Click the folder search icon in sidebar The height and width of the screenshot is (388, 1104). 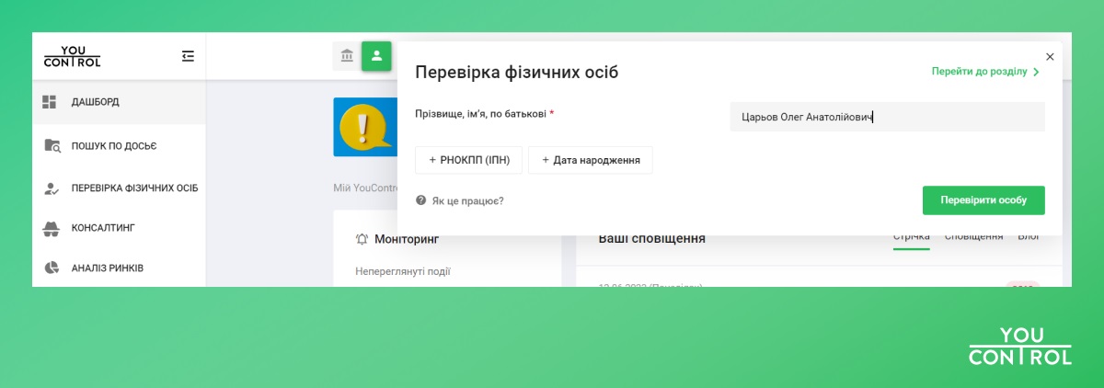52,145
